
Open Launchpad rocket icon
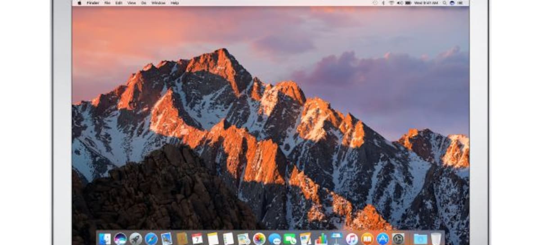coord(135,239)
